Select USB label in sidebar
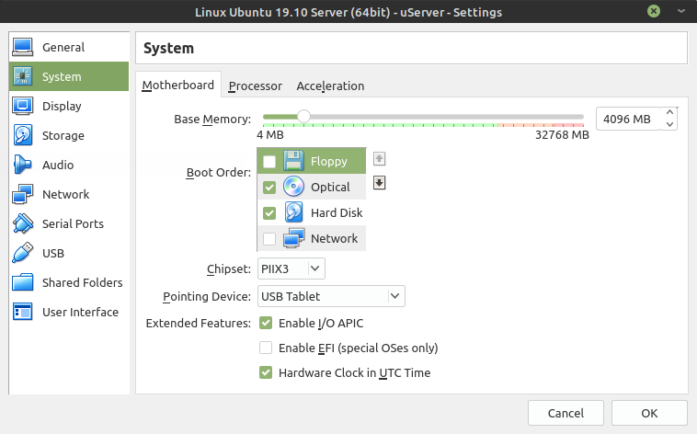The image size is (697, 434). click(x=53, y=253)
